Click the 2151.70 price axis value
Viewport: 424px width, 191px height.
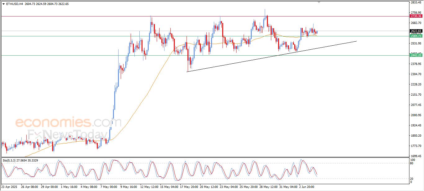(x=416, y=95)
